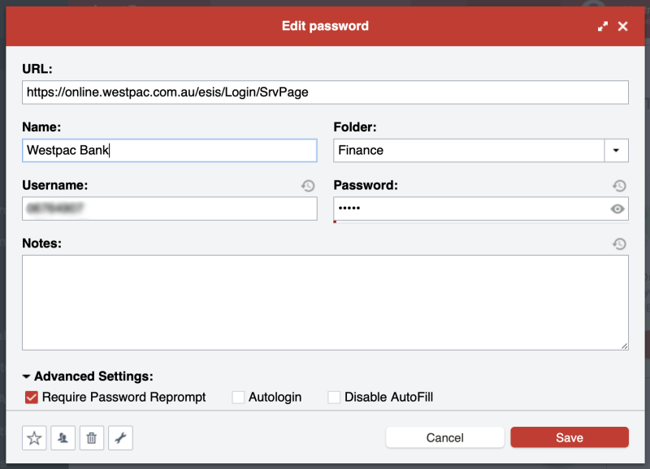This screenshot has height=469, width=650.
Task: Click the "URL:" label
Action: click(37, 69)
